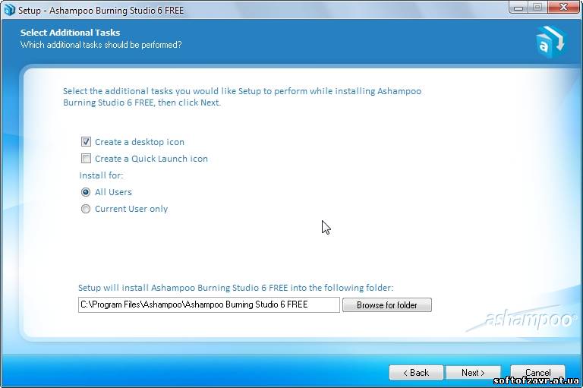The image size is (583, 388).
Task: Toggle the Create a desktop icon checkbox
Action: [x=86, y=142]
